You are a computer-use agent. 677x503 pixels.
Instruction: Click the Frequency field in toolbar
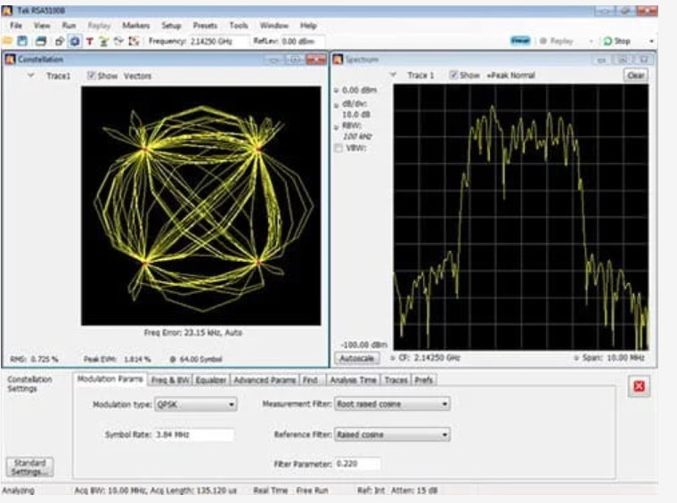pos(216,41)
